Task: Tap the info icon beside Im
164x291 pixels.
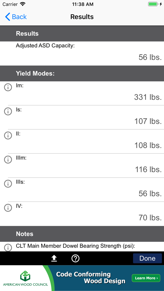Action: click(8, 87)
